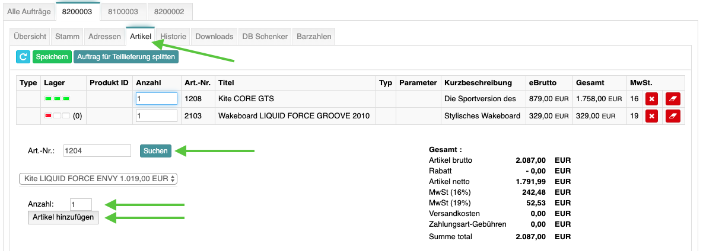Screen dimensions: 703x251
Task: Switch to the Adressen tab
Action: pos(104,36)
